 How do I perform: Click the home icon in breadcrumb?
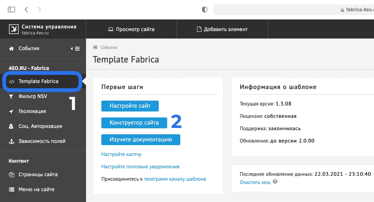(x=95, y=48)
